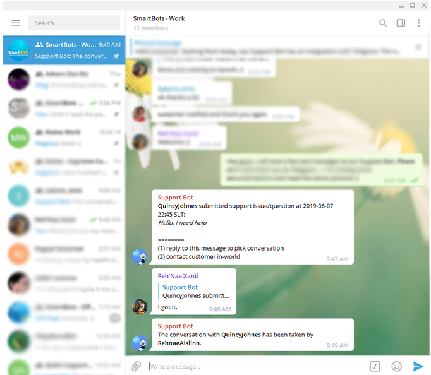
Task: Click the SmartBots - Work chat title header
Action: (x=159, y=18)
